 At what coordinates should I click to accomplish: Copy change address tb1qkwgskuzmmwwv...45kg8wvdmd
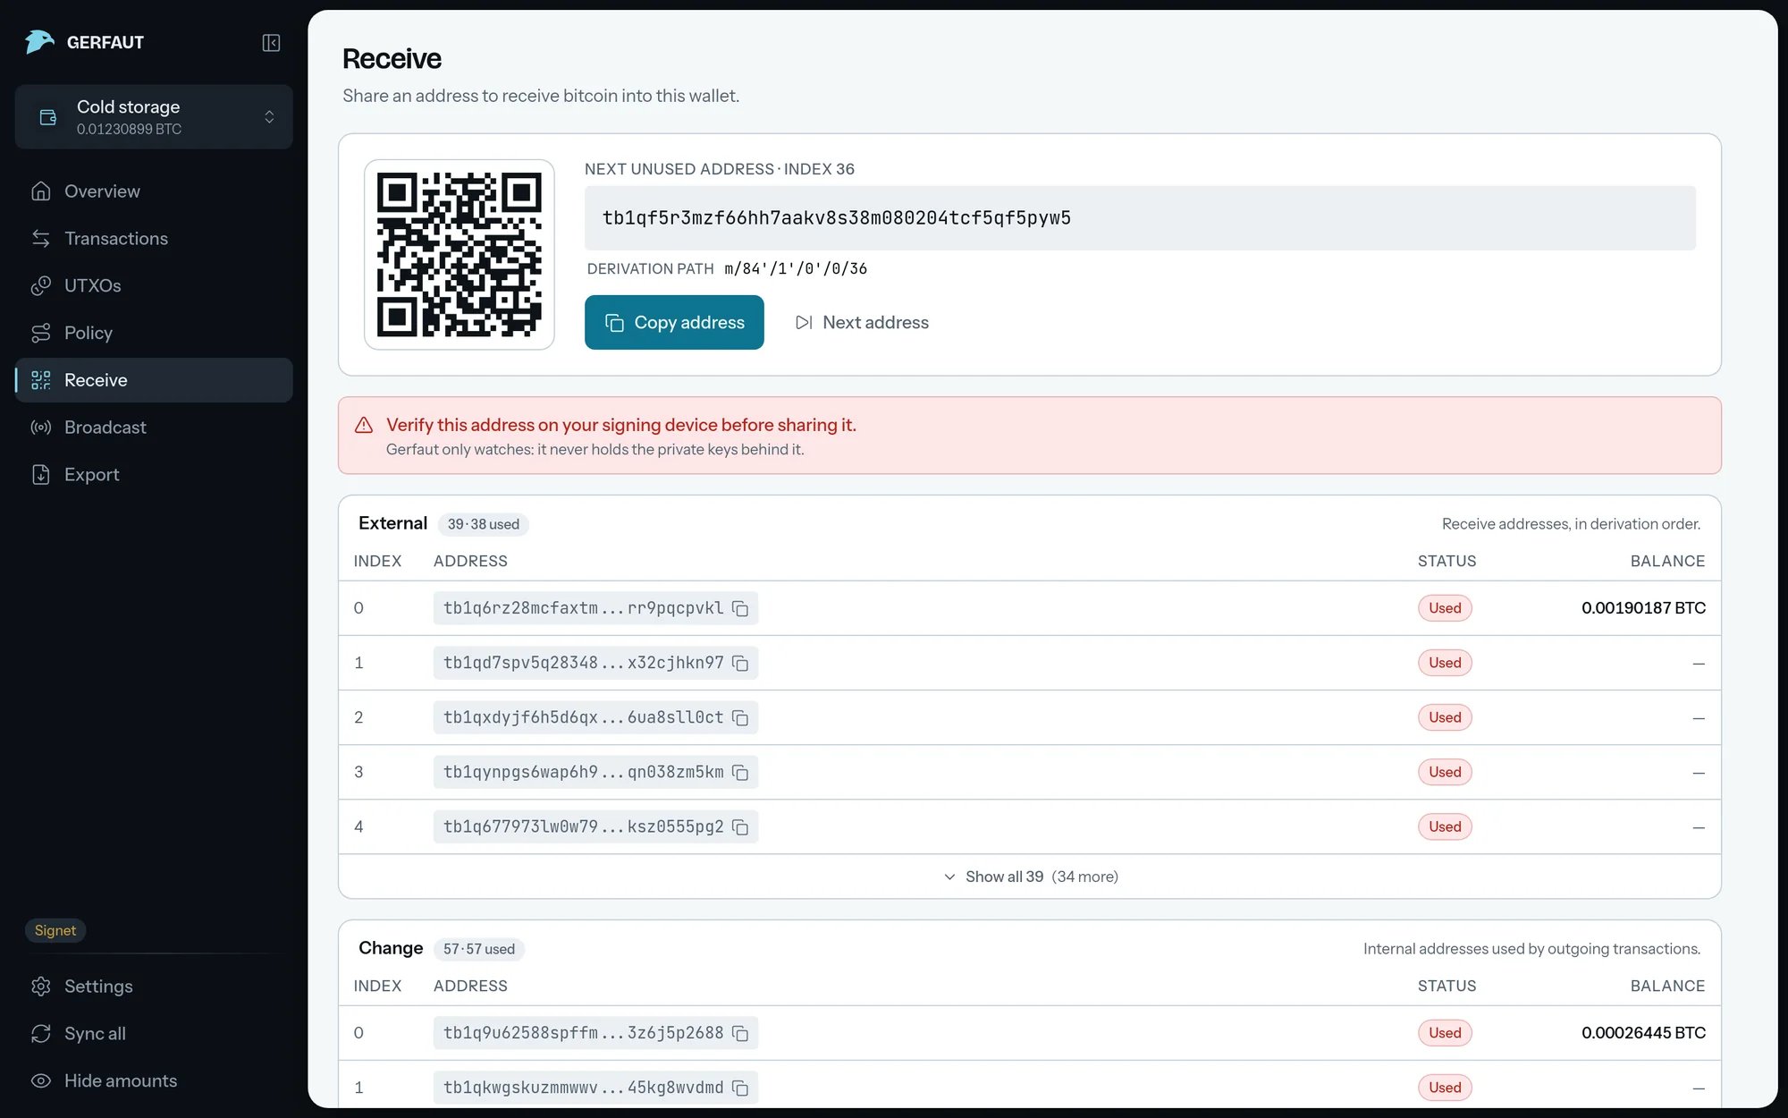(740, 1088)
